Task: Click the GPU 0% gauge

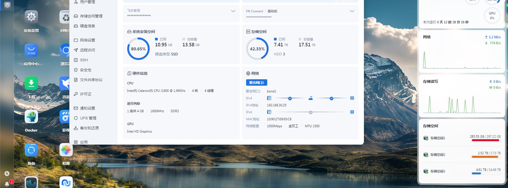Action: click(x=492, y=16)
